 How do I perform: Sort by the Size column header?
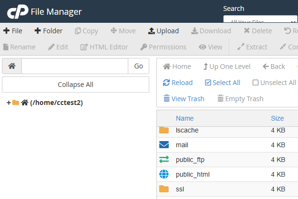click(277, 118)
